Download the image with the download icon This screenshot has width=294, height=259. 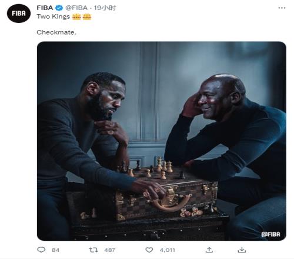click(x=242, y=250)
